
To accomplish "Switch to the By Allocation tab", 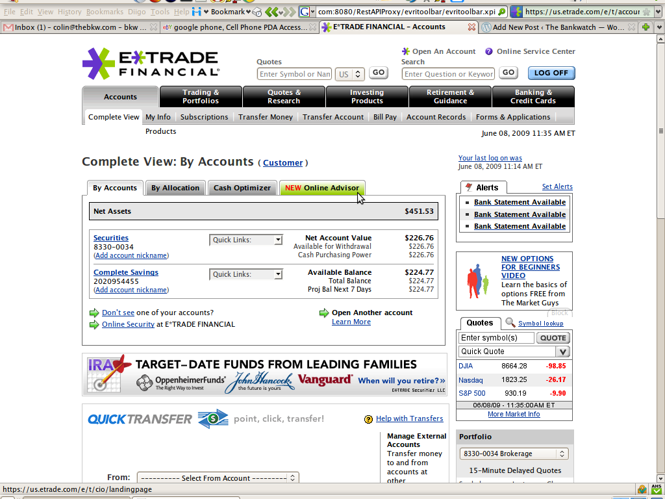I will pos(175,188).
